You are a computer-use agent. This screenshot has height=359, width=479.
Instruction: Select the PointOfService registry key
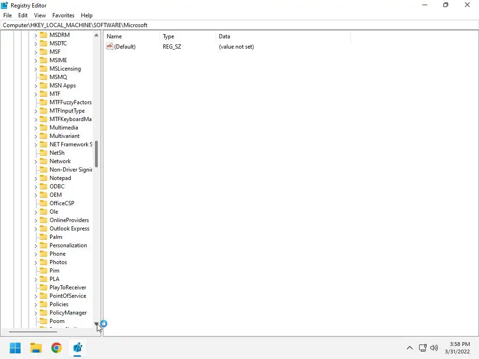[x=68, y=296]
